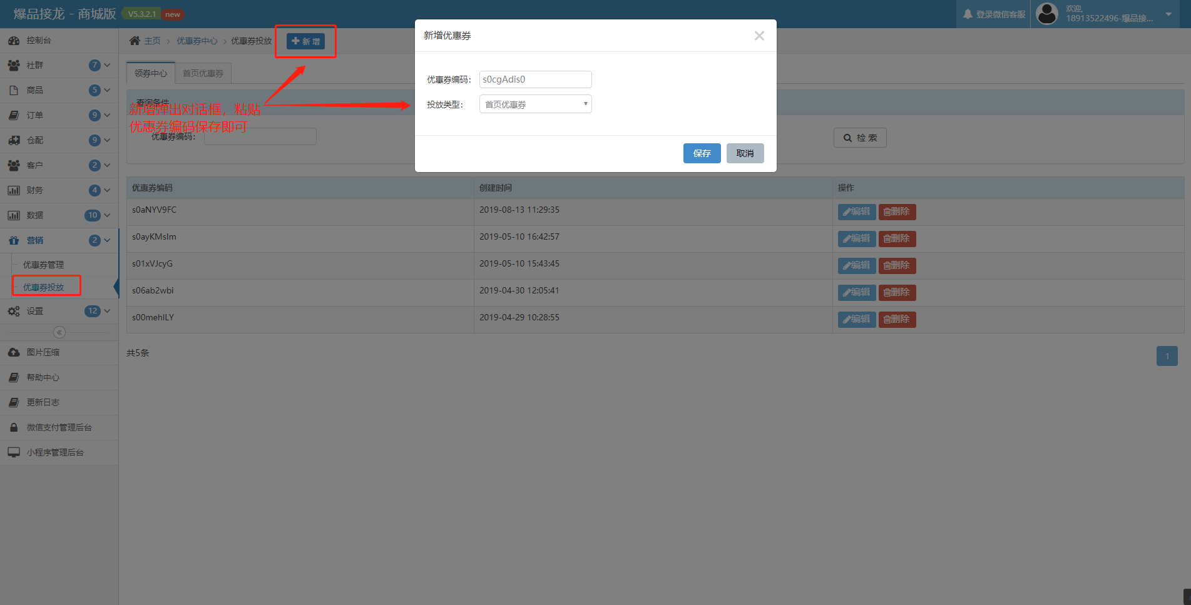This screenshot has width=1191, height=605.
Task: Expand the 商品 menu chevron
Action: (107, 90)
